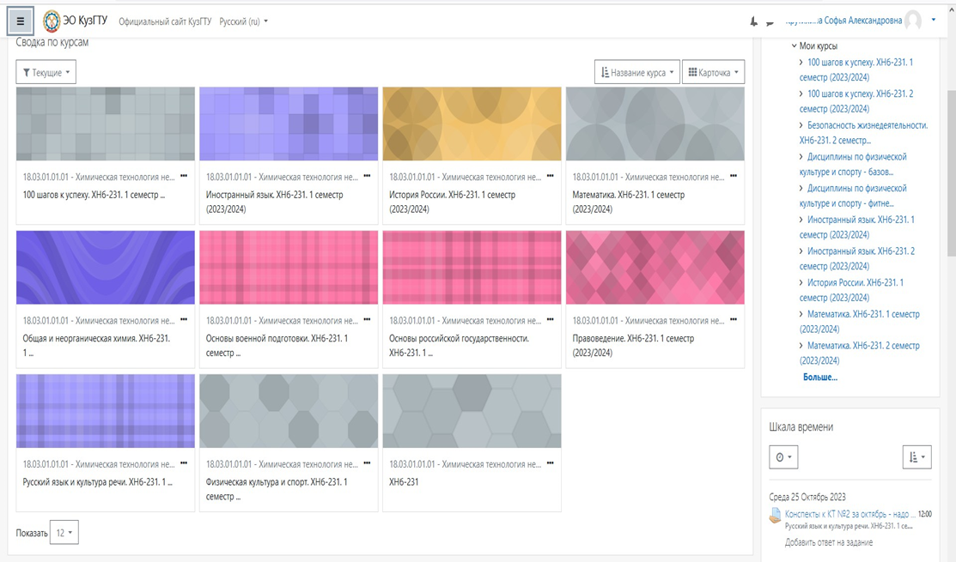
Task: Open История России. ХН6-231 card title
Action: click(453, 202)
